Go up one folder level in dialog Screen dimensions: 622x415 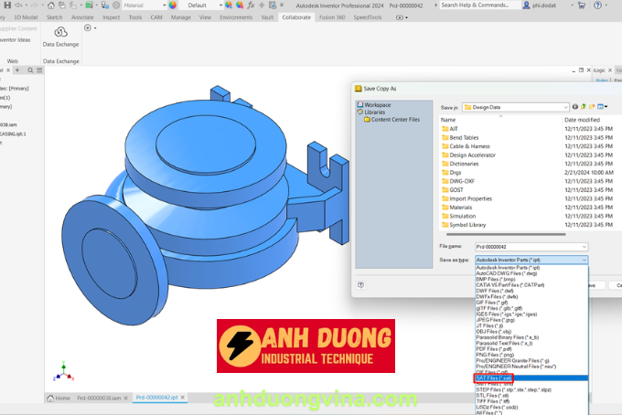(x=584, y=107)
